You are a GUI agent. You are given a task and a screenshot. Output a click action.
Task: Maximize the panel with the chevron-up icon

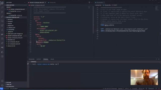click(156, 59)
